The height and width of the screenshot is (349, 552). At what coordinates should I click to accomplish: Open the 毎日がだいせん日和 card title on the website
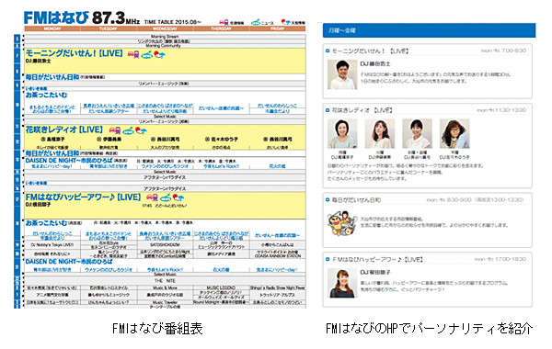coord(356,199)
